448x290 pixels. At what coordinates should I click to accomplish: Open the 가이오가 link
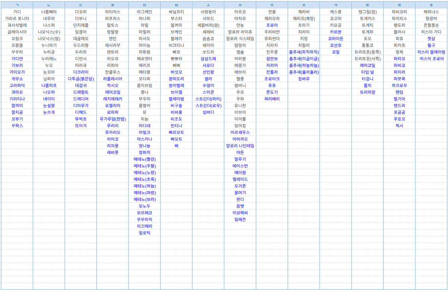coord(17,72)
